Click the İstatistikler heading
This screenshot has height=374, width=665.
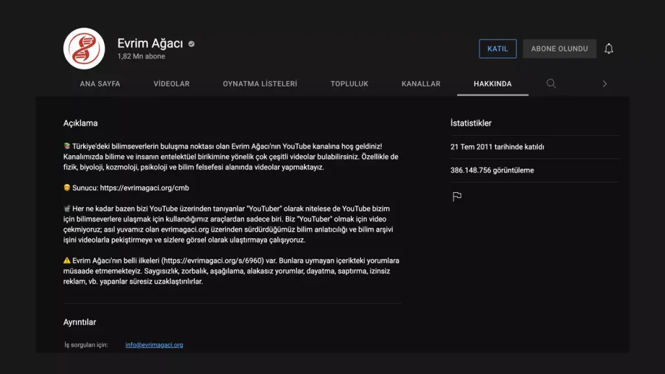point(471,123)
